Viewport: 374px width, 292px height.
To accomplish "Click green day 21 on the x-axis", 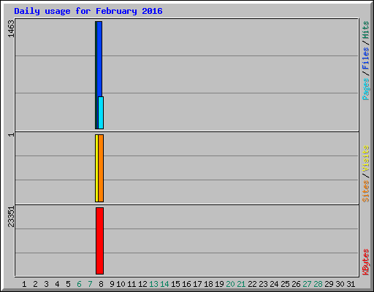I will [x=241, y=284].
